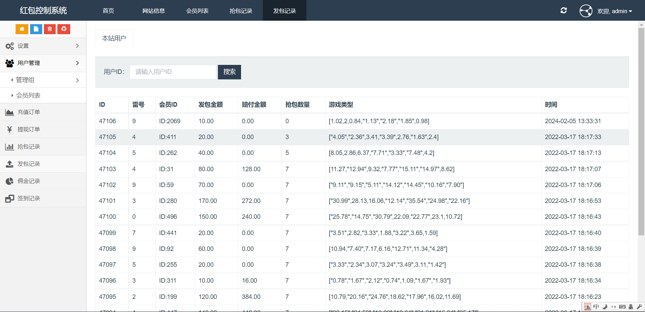
Task: Click the red trash shortcut icon
Action: point(50,29)
